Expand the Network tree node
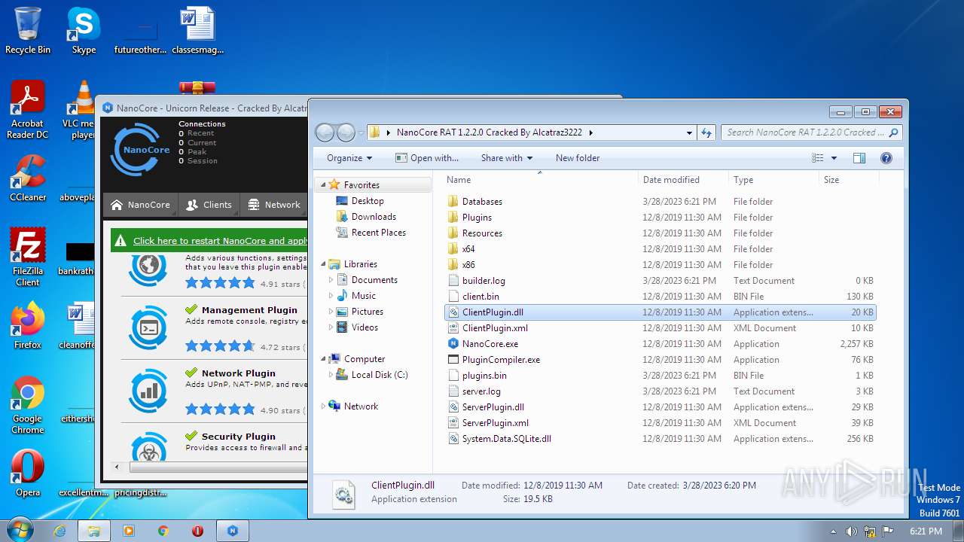This screenshot has width=964, height=542. (x=324, y=406)
